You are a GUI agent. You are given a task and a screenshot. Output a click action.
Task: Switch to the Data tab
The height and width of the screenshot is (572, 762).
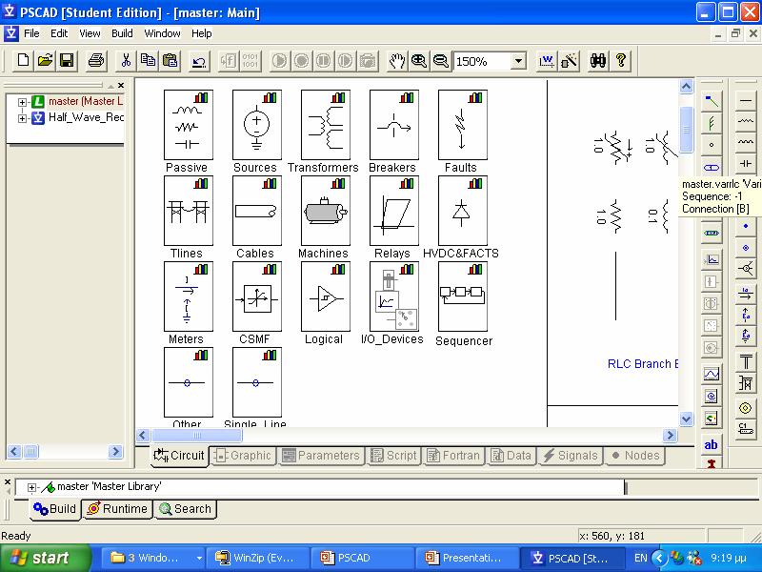click(x=511, y=456)
